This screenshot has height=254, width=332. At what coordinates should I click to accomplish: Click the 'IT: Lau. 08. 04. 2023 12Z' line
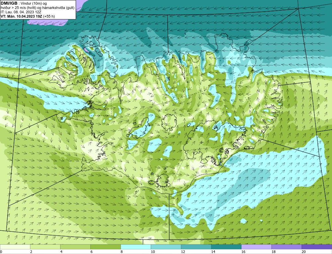pos(21,12)
